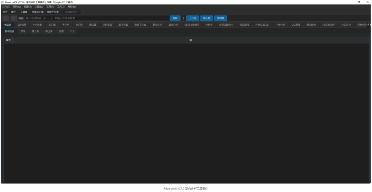Open the 导入表 sub-tab

coord(35,31)
